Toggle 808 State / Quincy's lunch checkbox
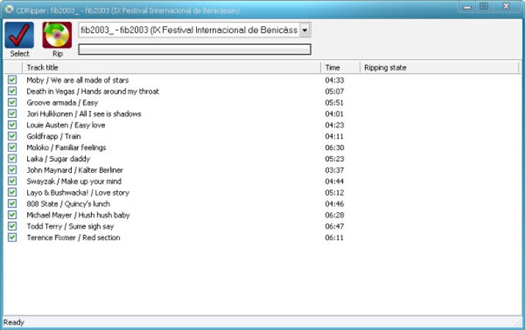This screenshot has height=330, width=525. (x=12, y=204)
